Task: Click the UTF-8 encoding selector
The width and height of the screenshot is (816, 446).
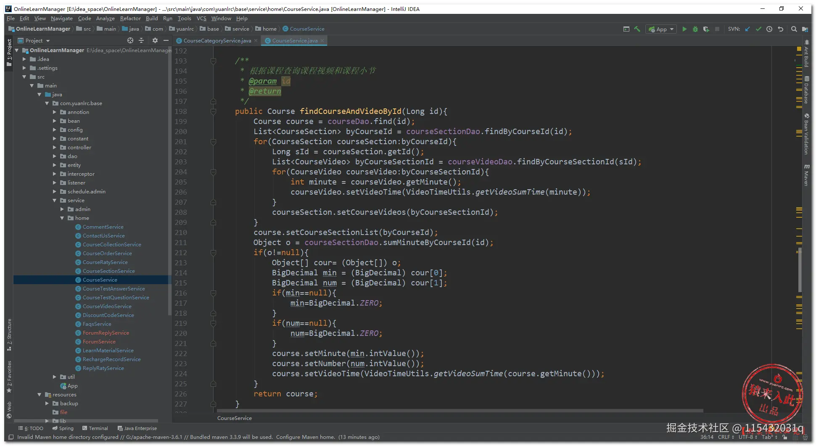Action: [x=748, y=437]
